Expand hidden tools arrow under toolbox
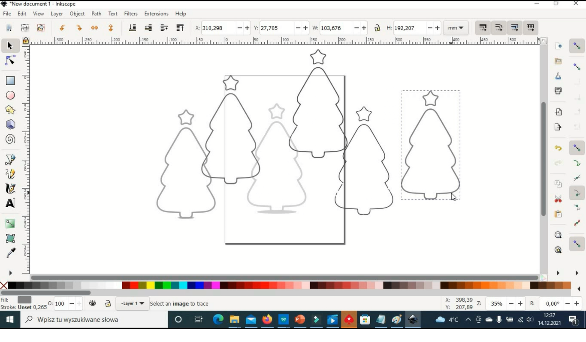Viewport: 586px width, 342px height. click(x=10, y=273)
